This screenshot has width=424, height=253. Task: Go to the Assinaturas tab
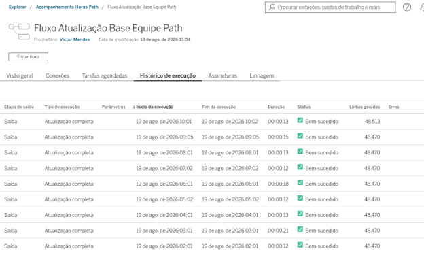click(x=223, y=75)
